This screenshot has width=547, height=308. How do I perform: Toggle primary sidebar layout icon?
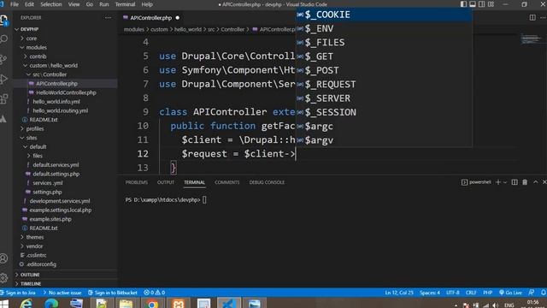pyautogui.click(x=463, y=4)
